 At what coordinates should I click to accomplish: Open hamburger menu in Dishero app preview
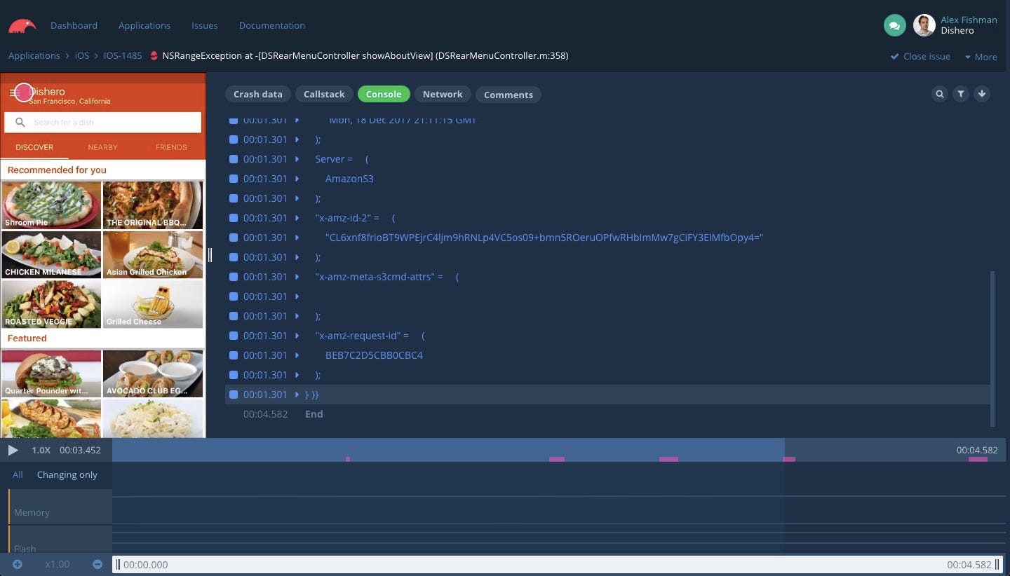pyautogui.click(x=15, y=92)
